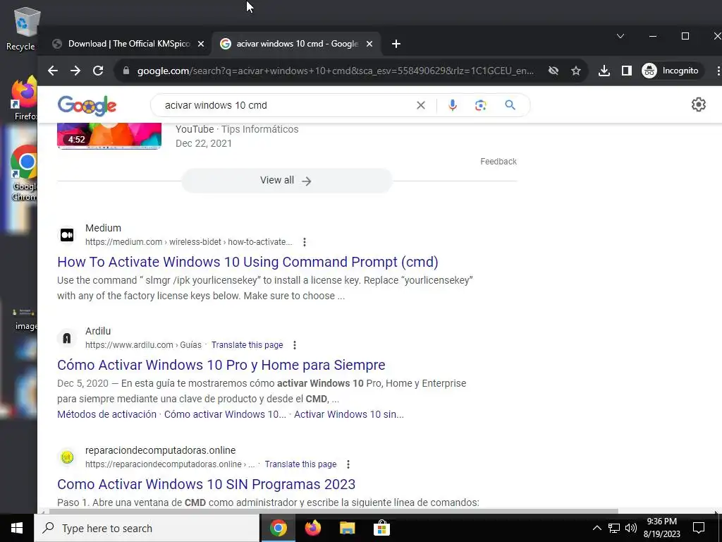Open network status tray icon
The height and width of the screenshot is (542, 722).
(x=614, y=528)
